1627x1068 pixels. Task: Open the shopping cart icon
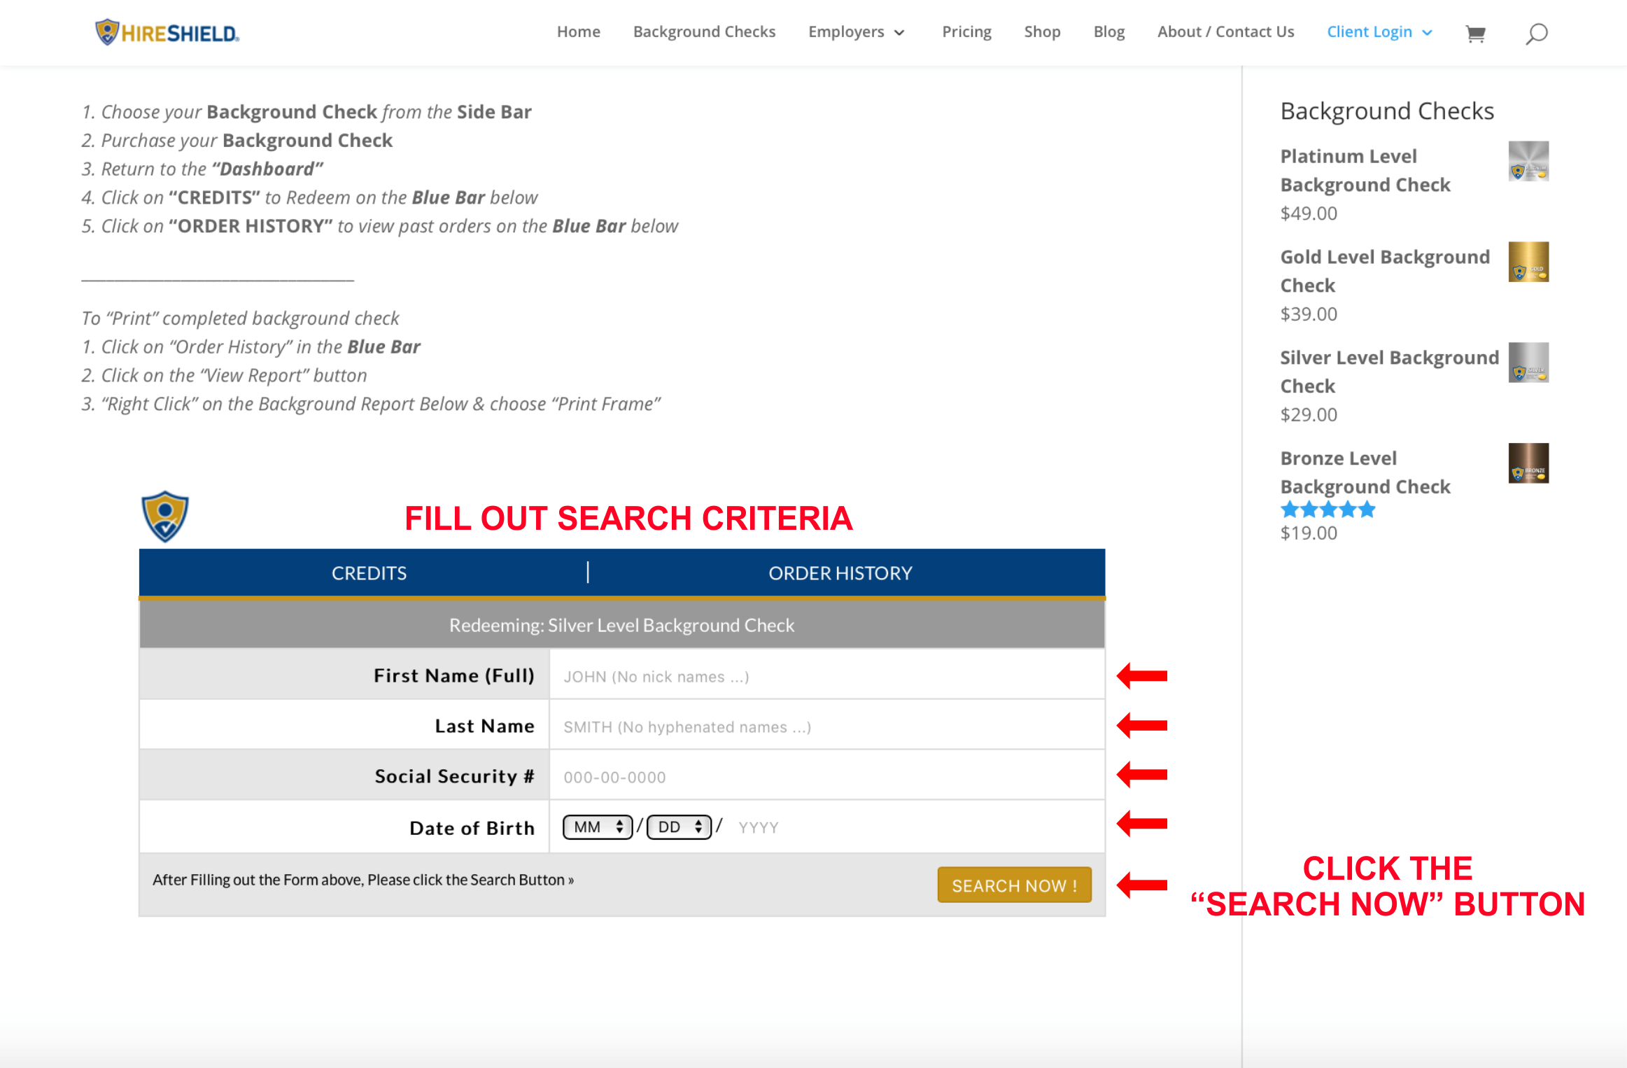(x=1475, y=33)
